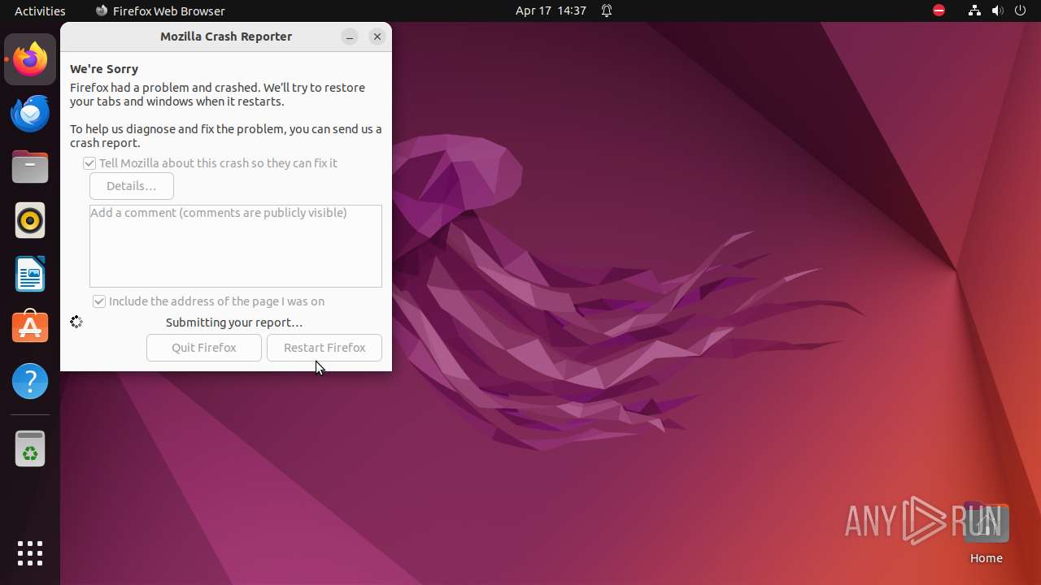Image resolution: width=1041 pixels, height=585 pixels.
Task: Toggle 'Include the address of the page' checkbox
Action: point(99,301)
